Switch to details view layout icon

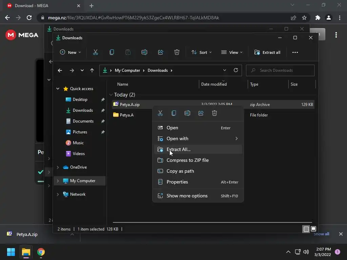(306, 229)
